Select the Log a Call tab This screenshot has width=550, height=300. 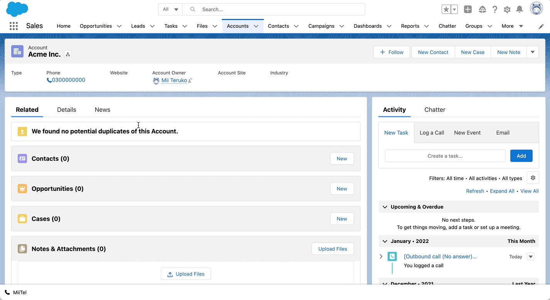click(432, 133)
